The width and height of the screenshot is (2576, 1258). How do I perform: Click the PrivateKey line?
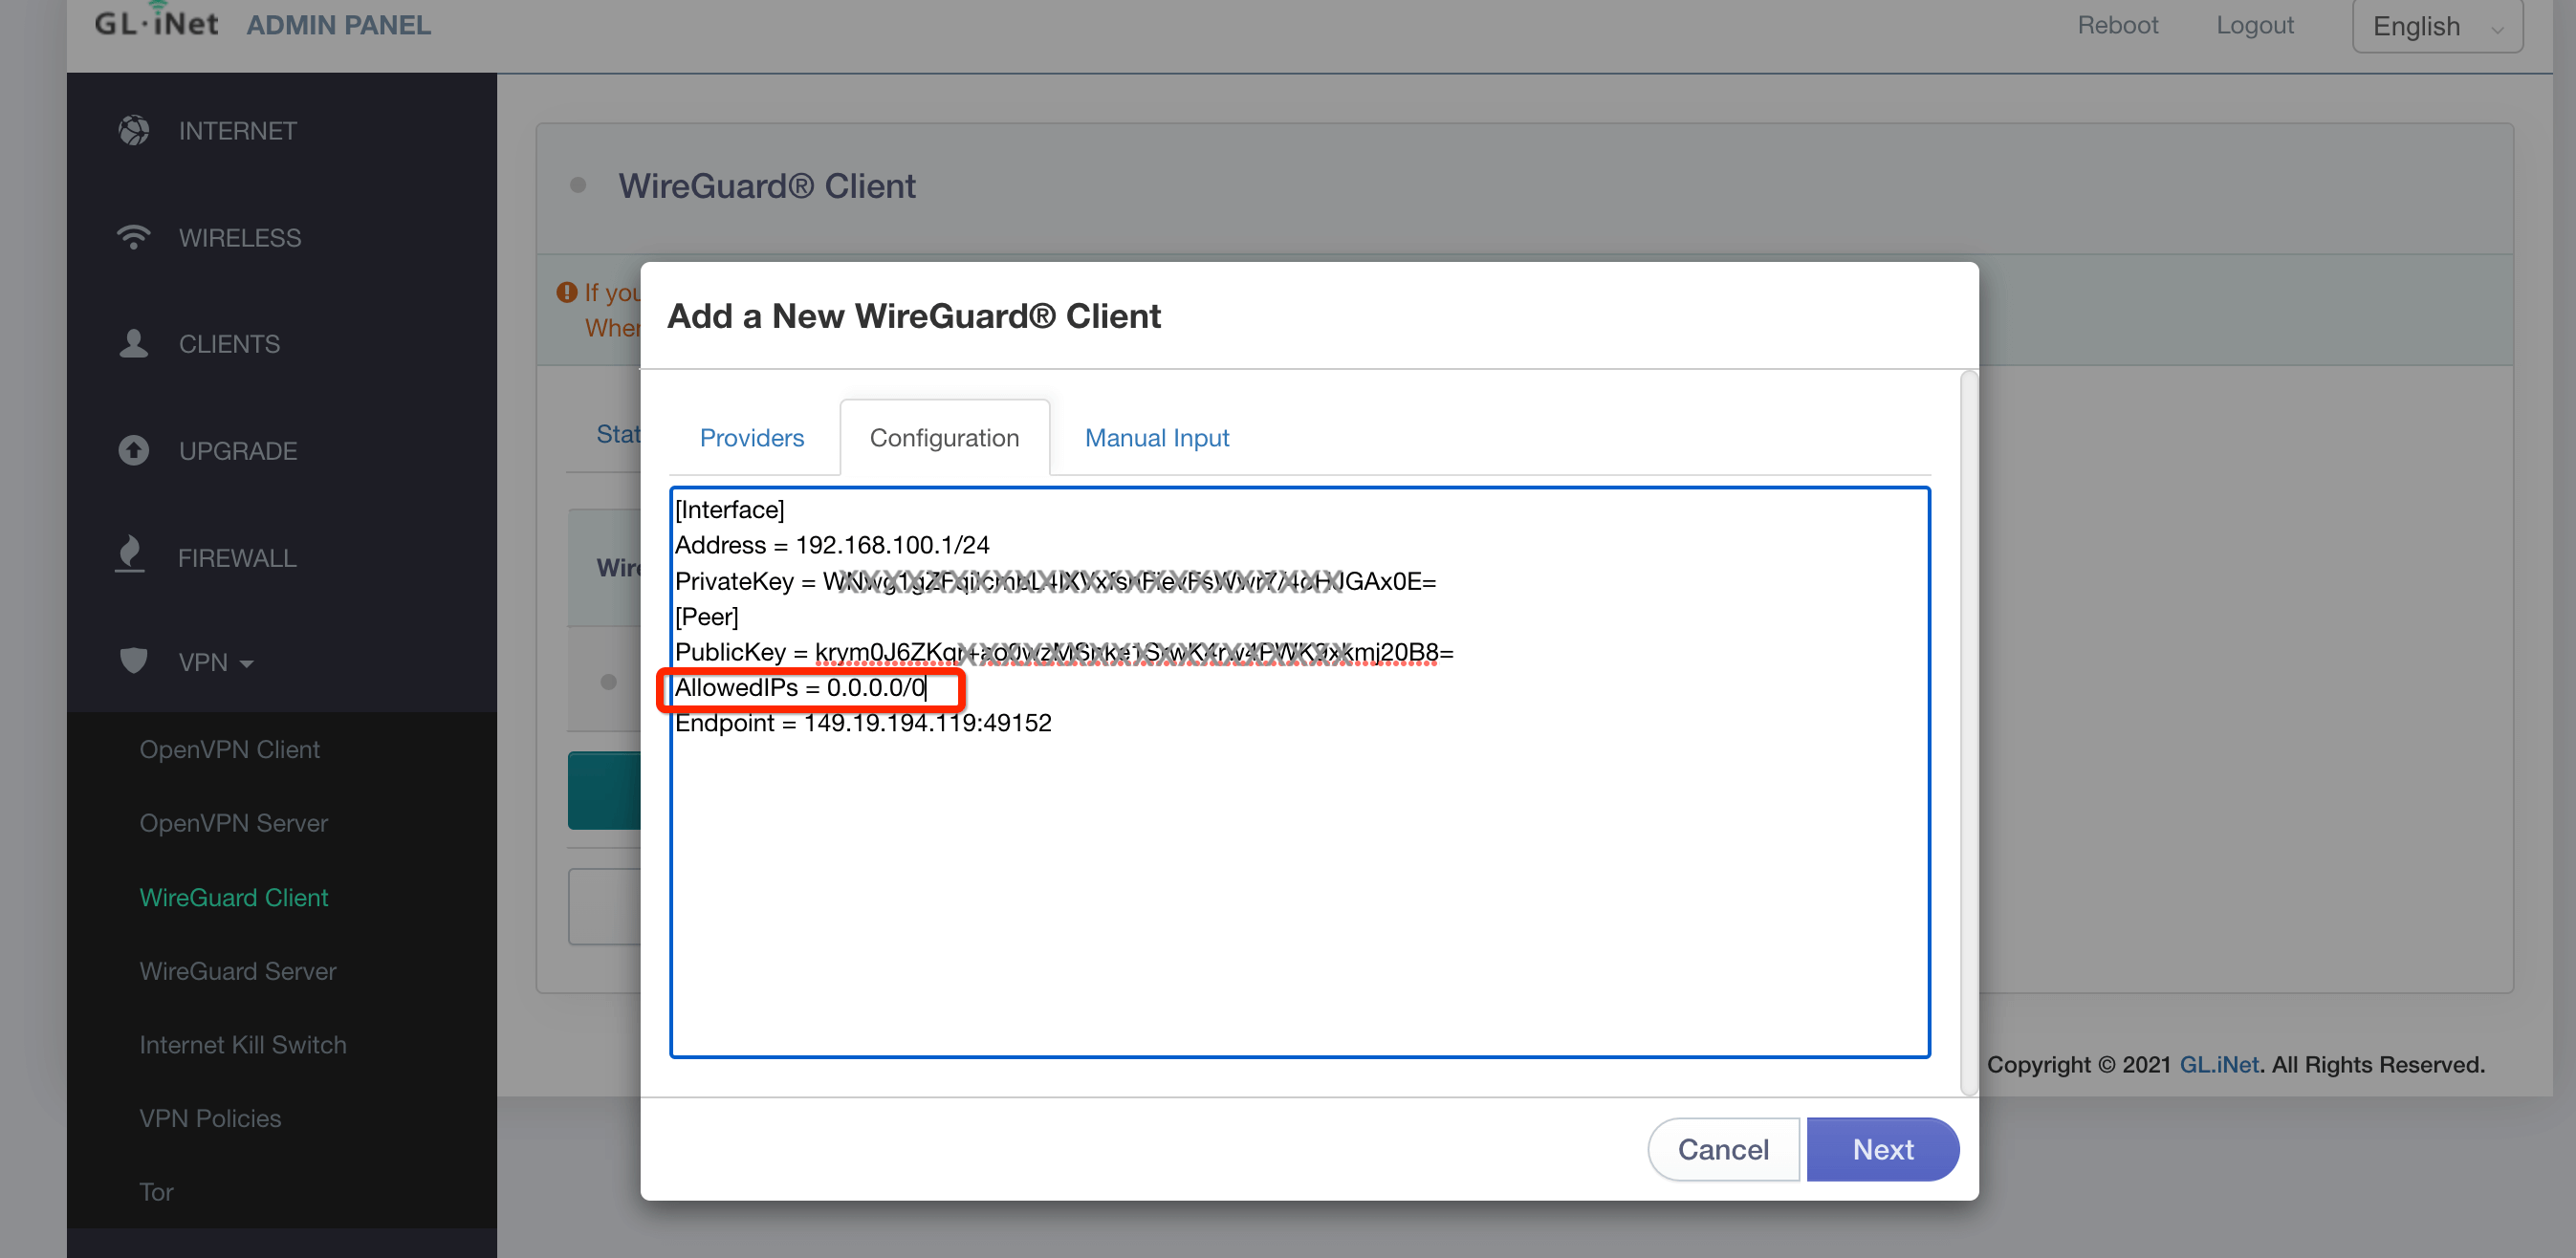[x=1055, y=581]
